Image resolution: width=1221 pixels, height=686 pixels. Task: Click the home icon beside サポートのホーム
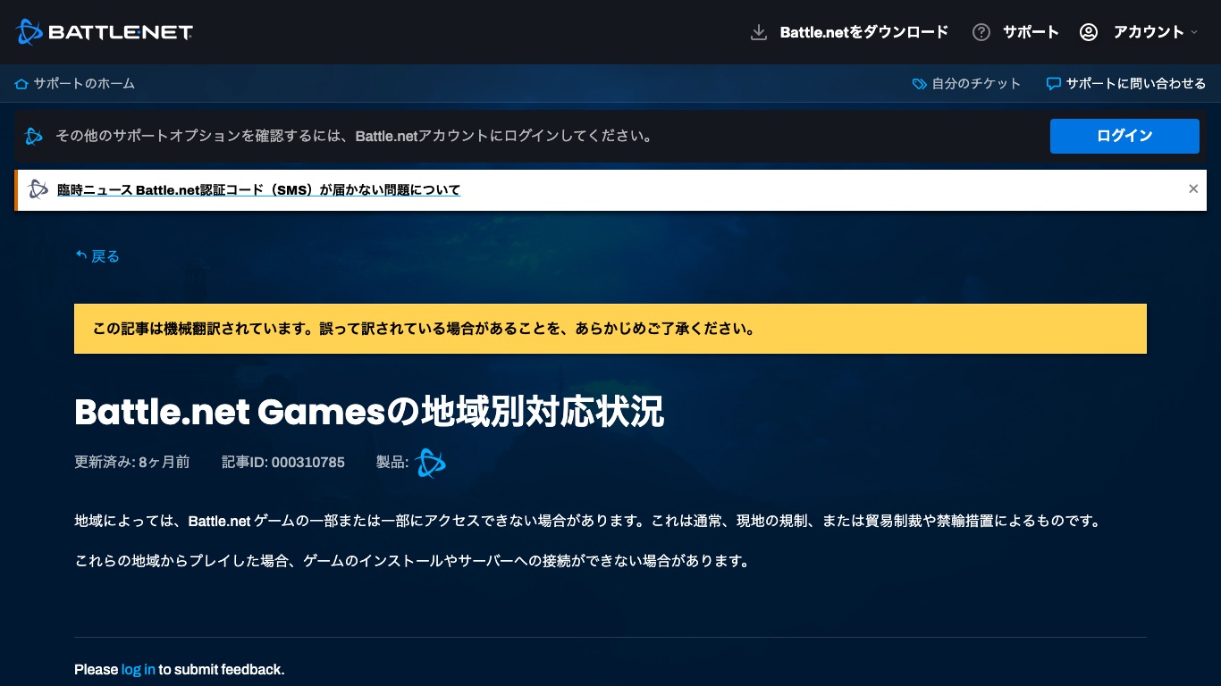pyautogui.click(x=21, y=84)
